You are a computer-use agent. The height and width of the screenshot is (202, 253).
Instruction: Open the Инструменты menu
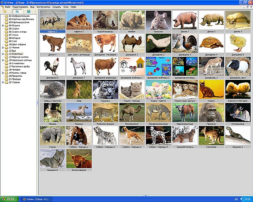pos(43,7)
